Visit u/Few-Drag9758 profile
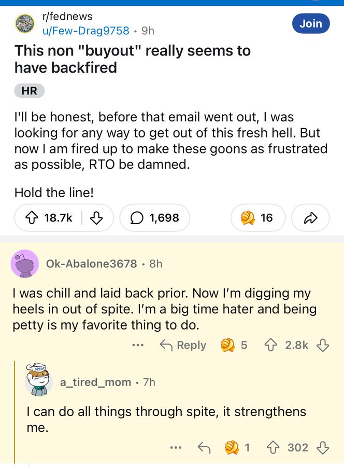 (85, 30)
